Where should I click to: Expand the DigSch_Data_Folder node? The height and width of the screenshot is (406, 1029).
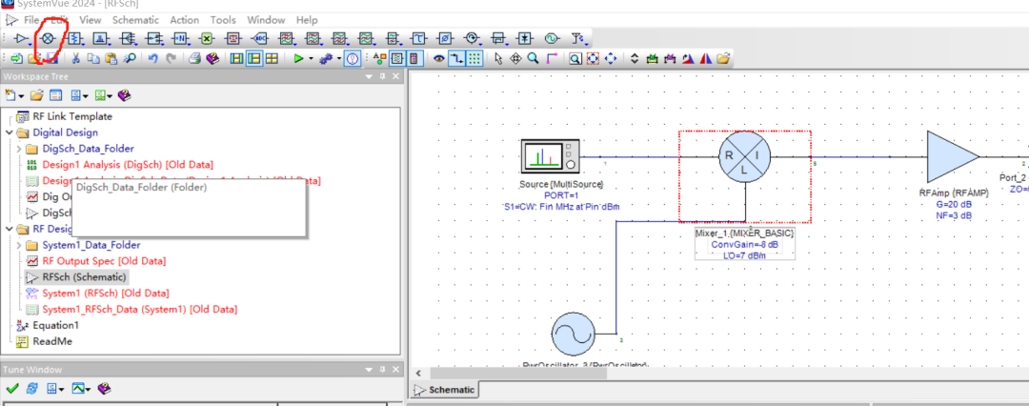click(18, 149)
